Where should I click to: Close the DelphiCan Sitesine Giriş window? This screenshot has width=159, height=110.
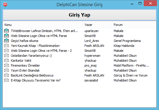[151, 3]
